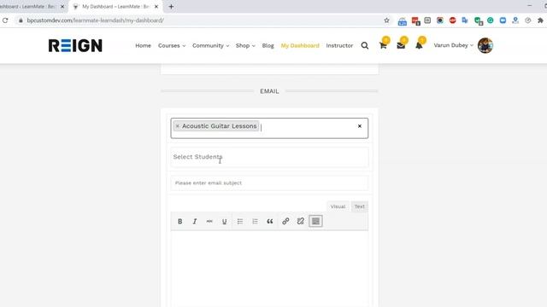Switch editor to Text tab
The height and width of the screenshot is (307, 547).
point(359,206)
